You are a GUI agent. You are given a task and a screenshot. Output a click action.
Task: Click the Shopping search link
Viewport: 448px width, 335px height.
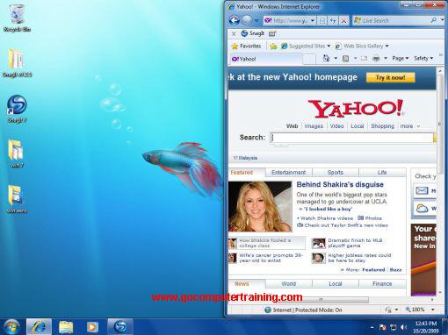click(x=382, y=126)
